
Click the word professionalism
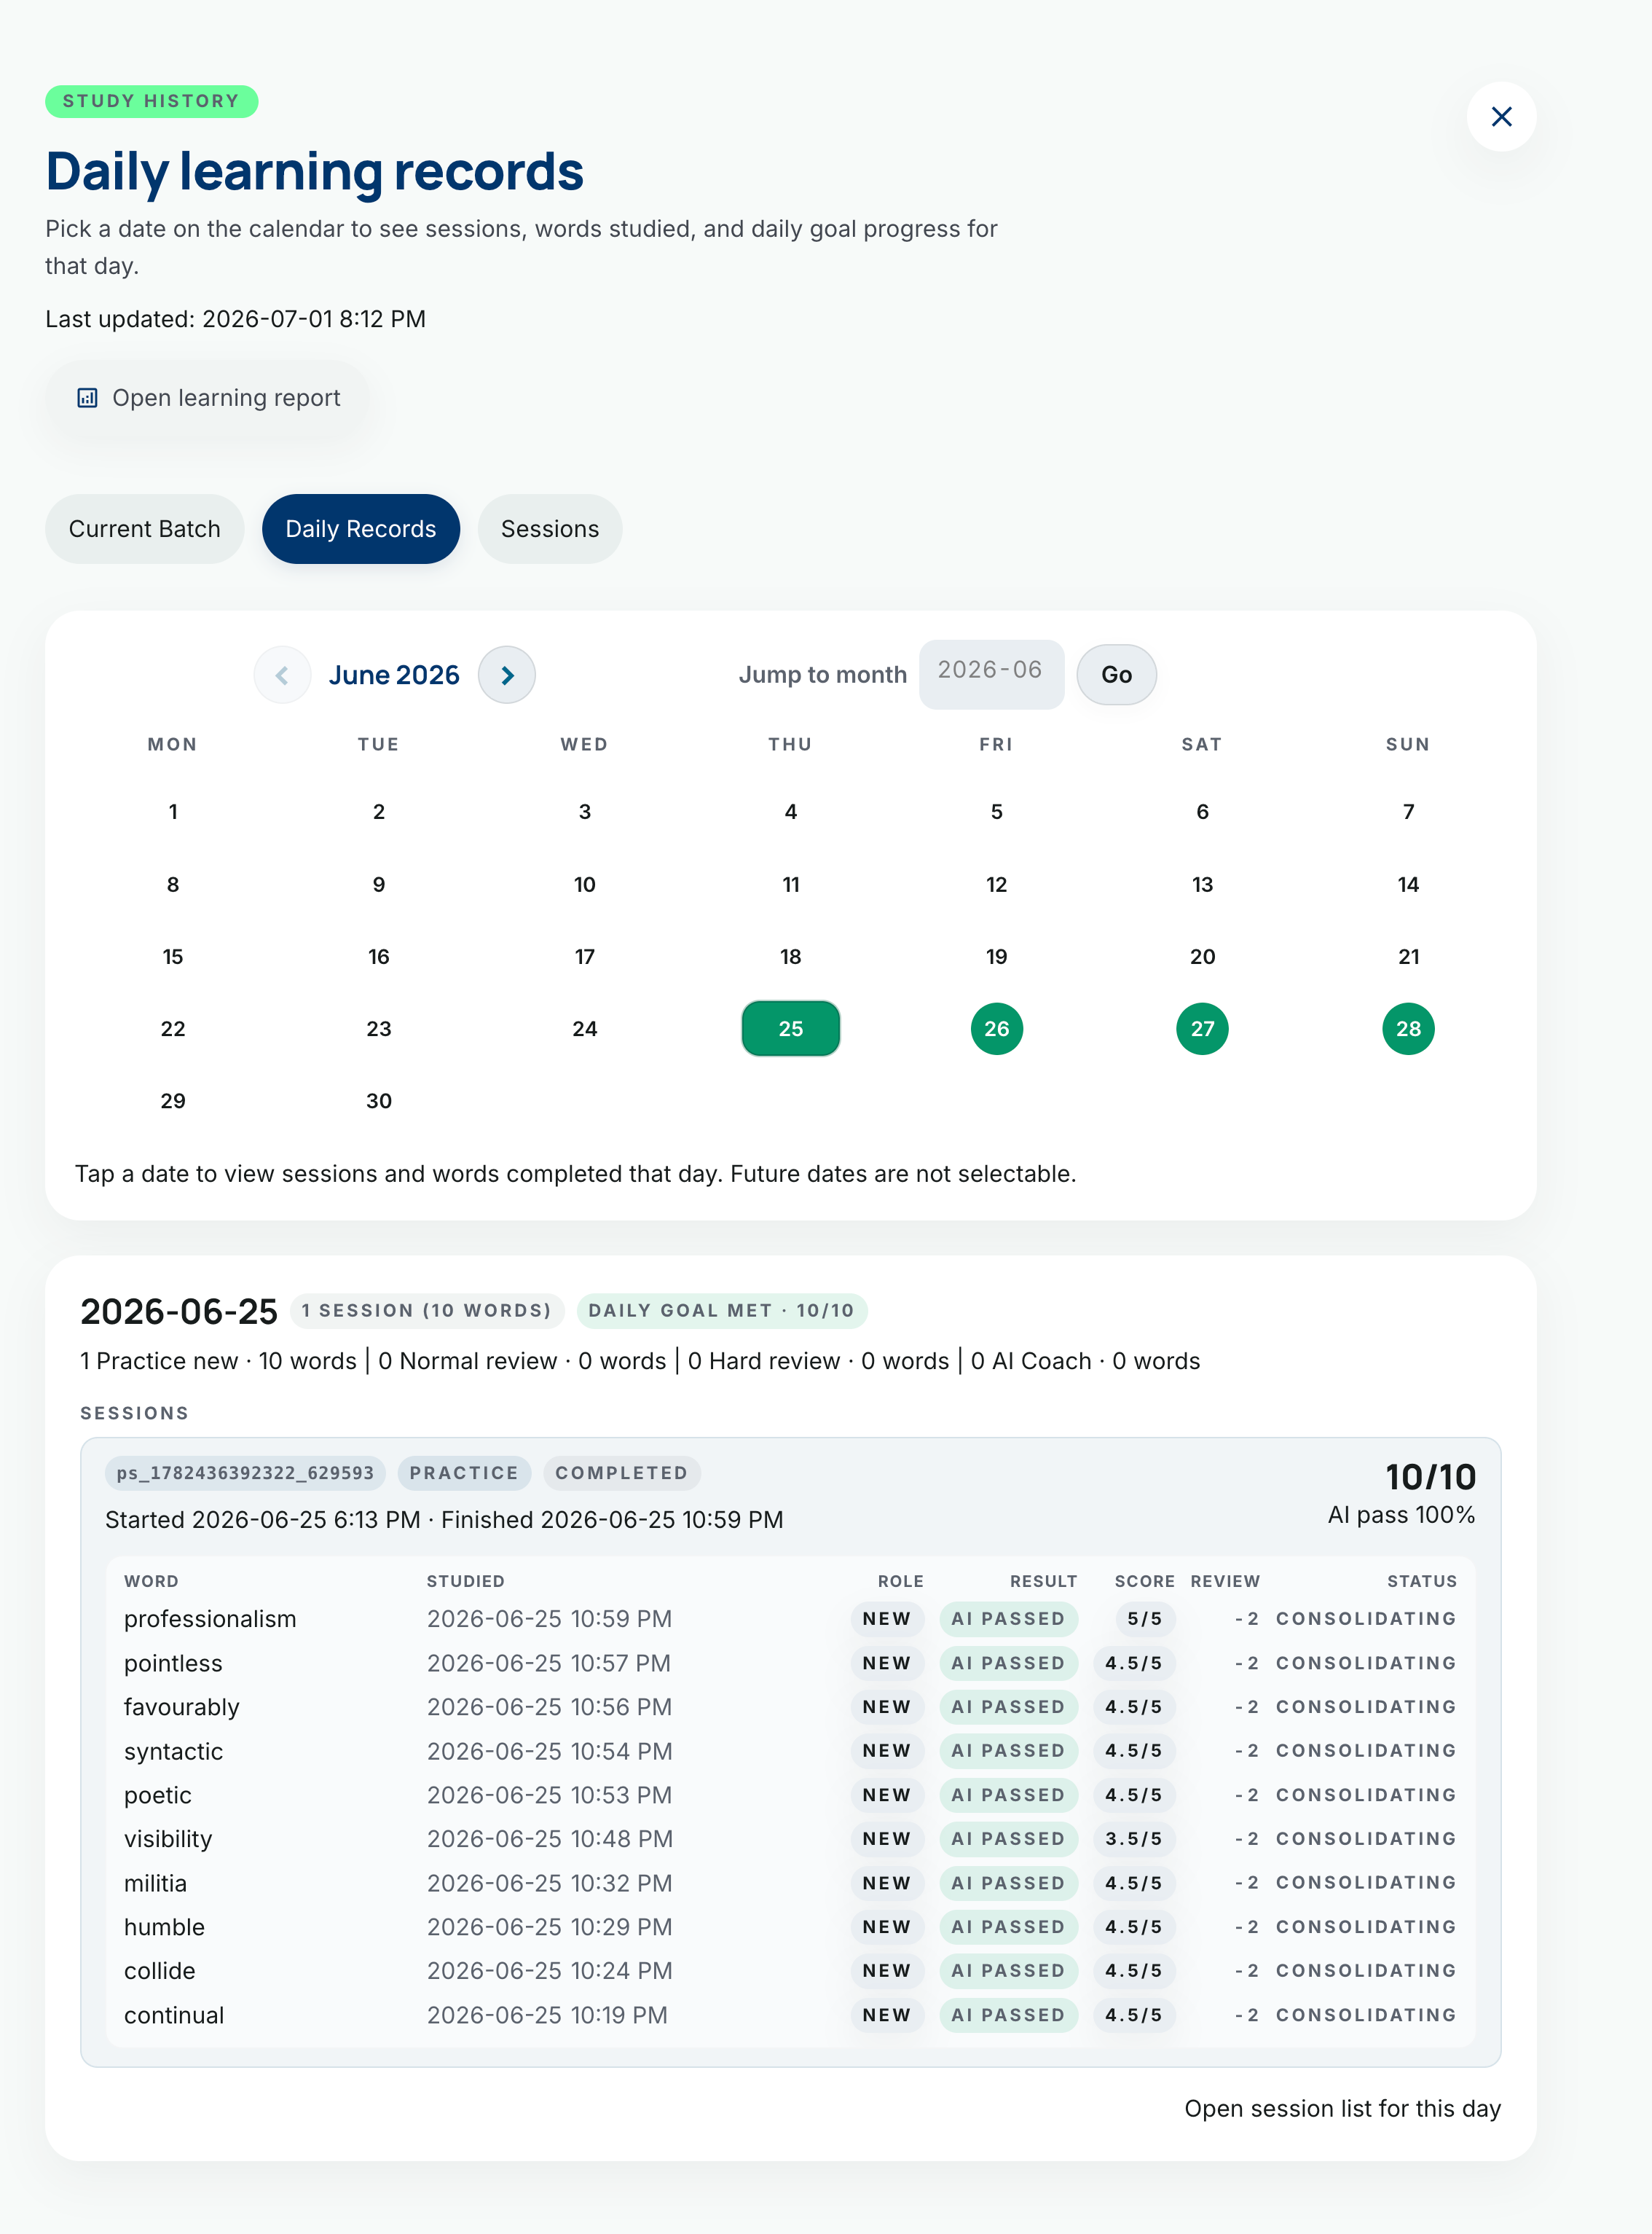coord(210,1619)
